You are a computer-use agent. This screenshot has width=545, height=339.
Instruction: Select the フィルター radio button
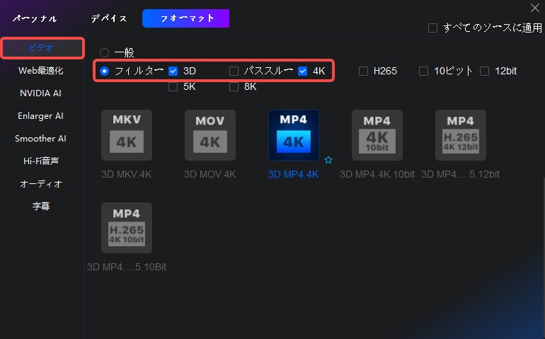[104, 71]
